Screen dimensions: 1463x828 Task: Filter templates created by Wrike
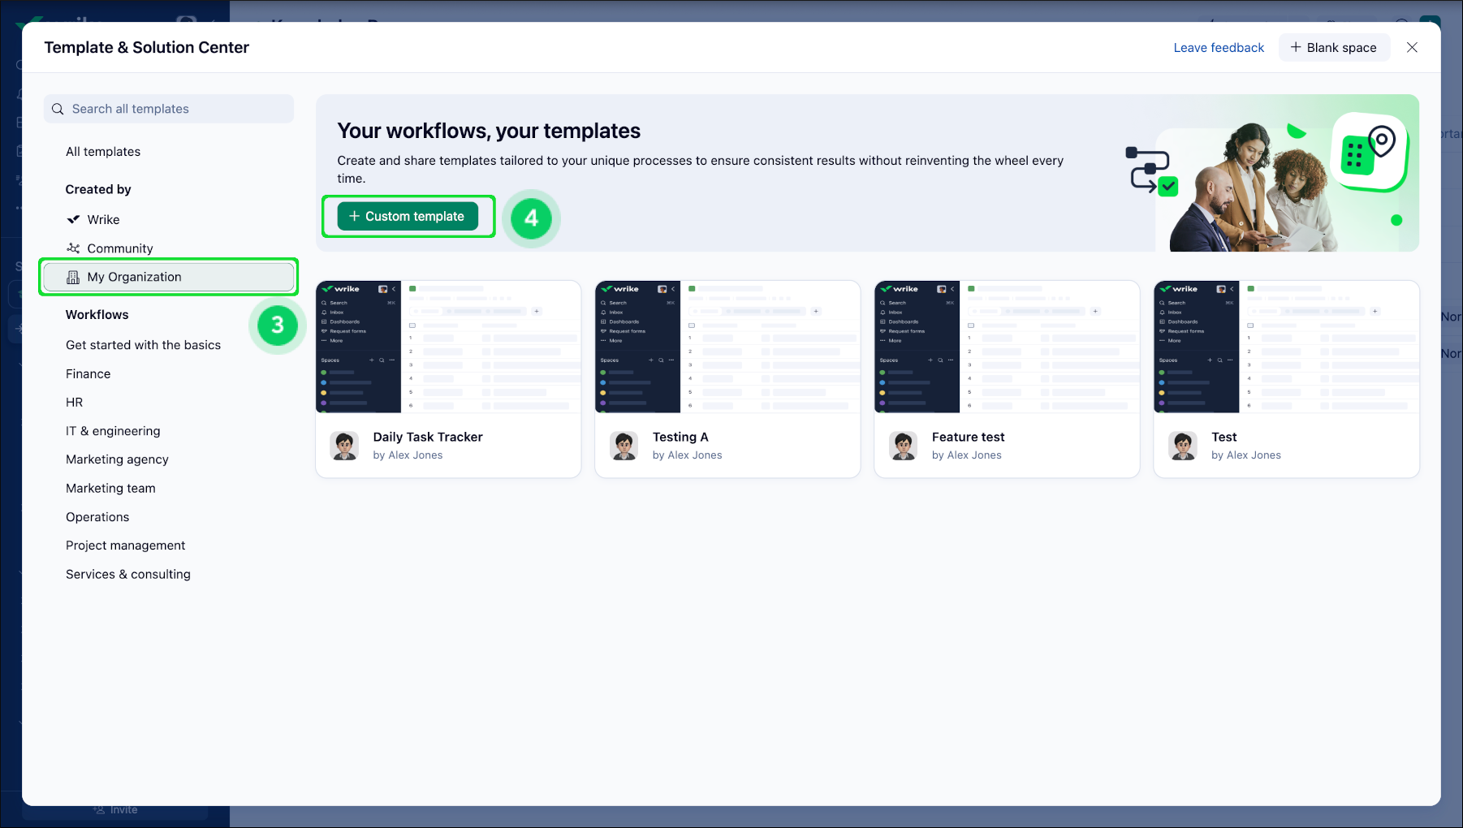[x=103, y=220]
